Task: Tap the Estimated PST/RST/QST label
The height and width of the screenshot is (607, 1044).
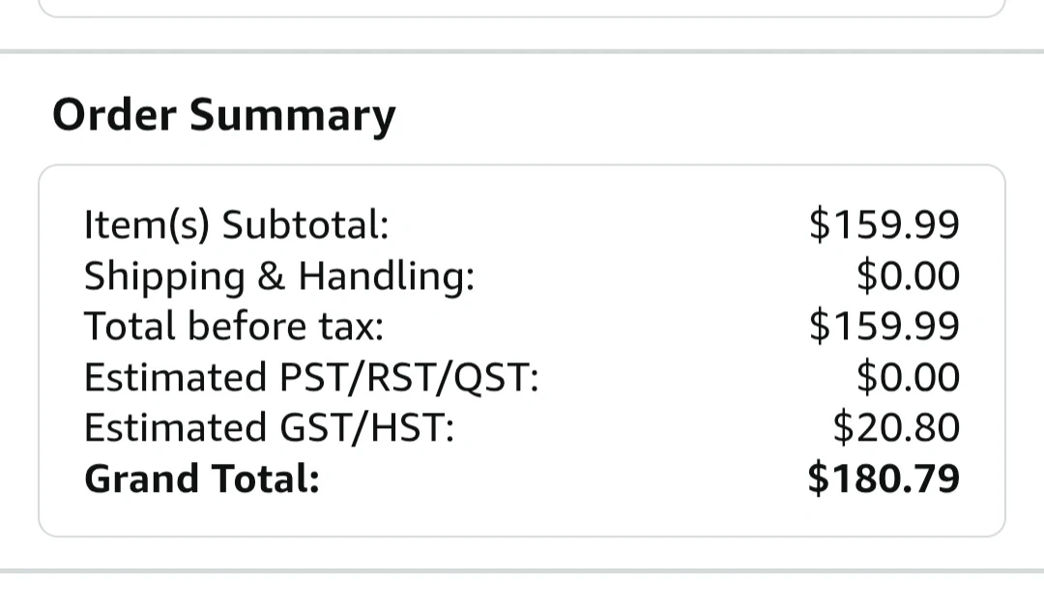Action: click(x=310, y=377)
